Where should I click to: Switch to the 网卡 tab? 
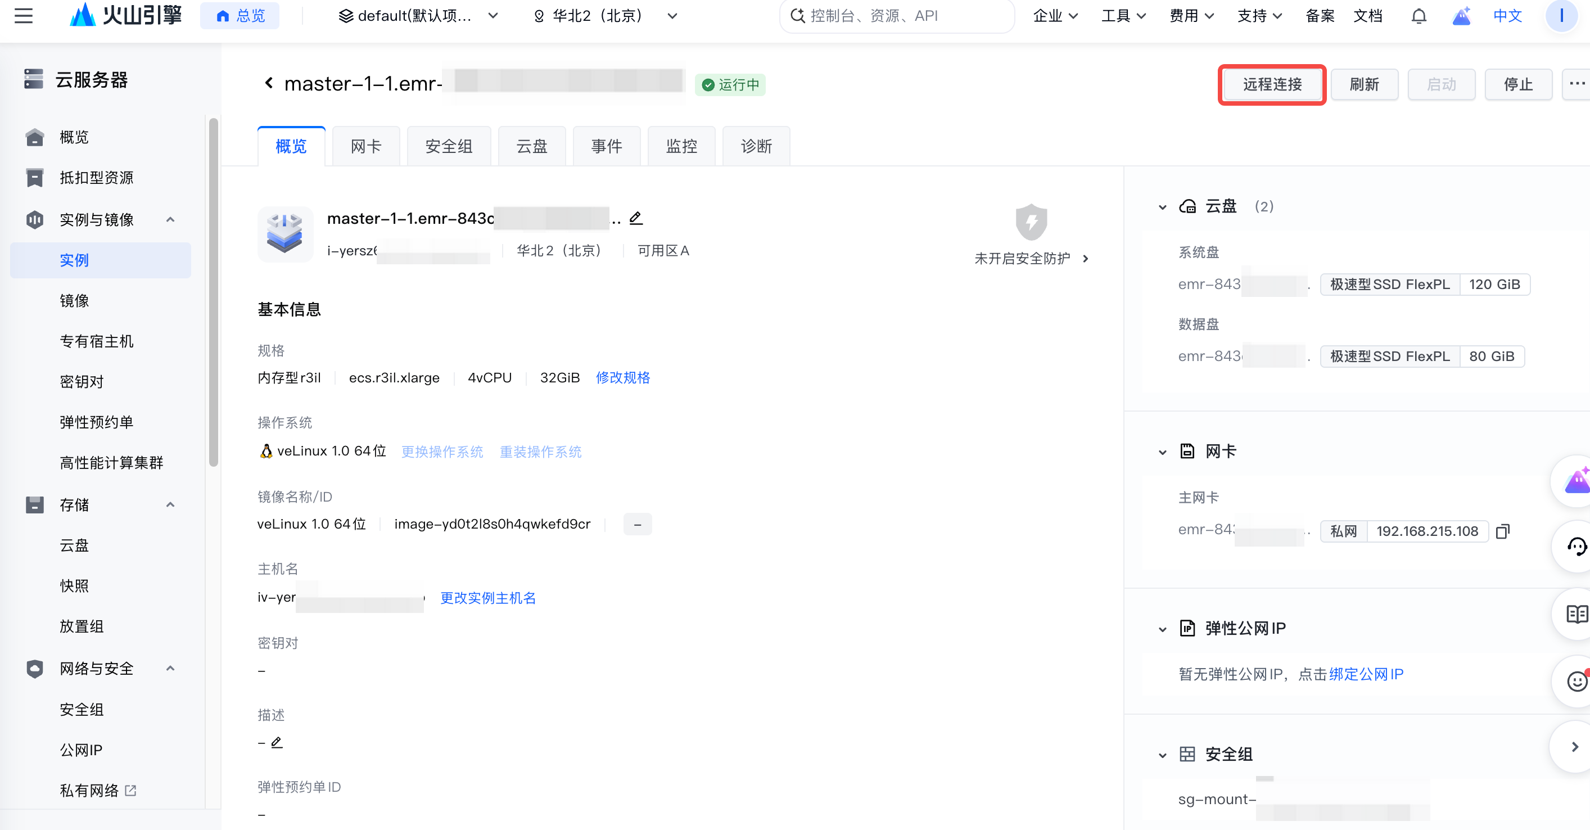pos(366,146)
